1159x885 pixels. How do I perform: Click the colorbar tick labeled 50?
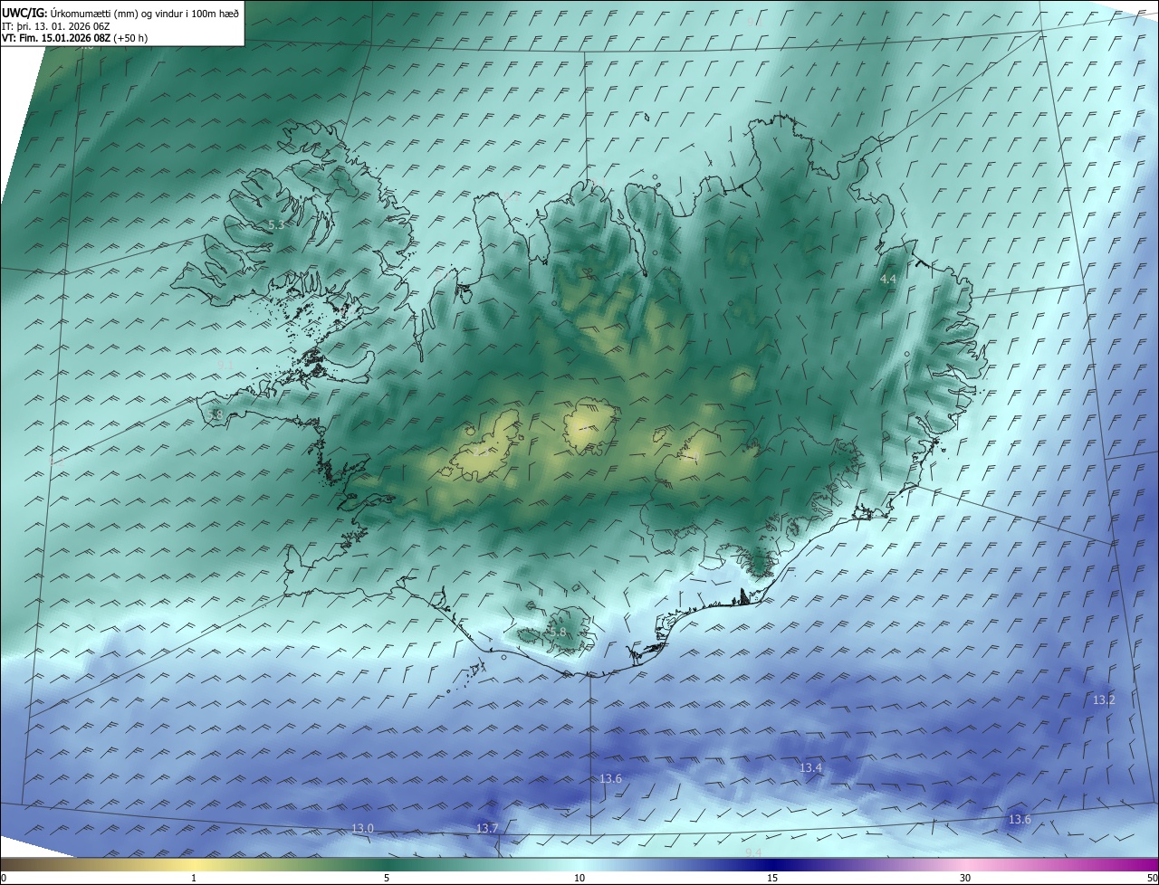1152,878
